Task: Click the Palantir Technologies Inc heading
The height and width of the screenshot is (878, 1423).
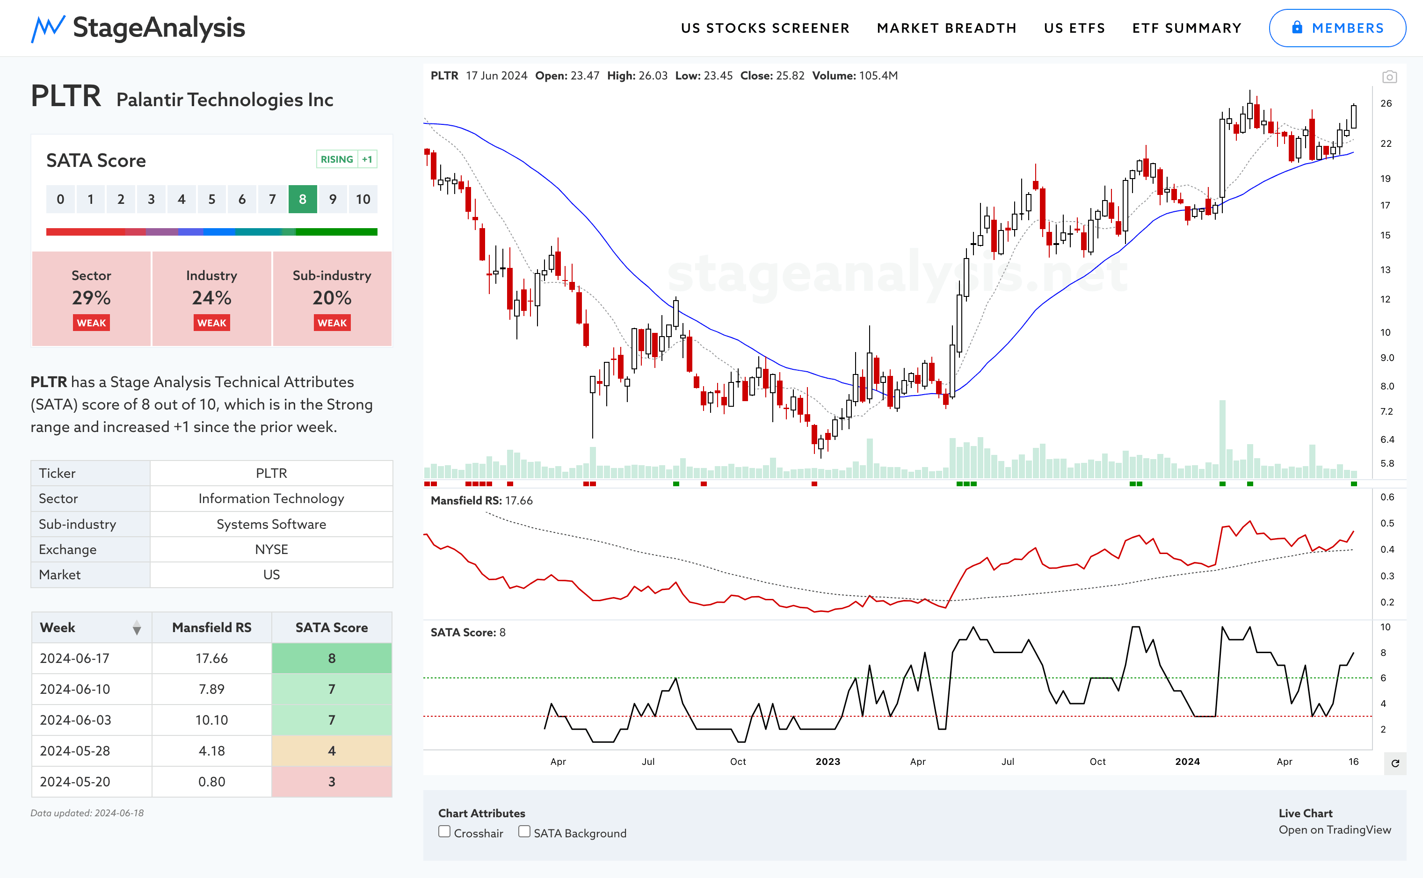Action: 225,100
